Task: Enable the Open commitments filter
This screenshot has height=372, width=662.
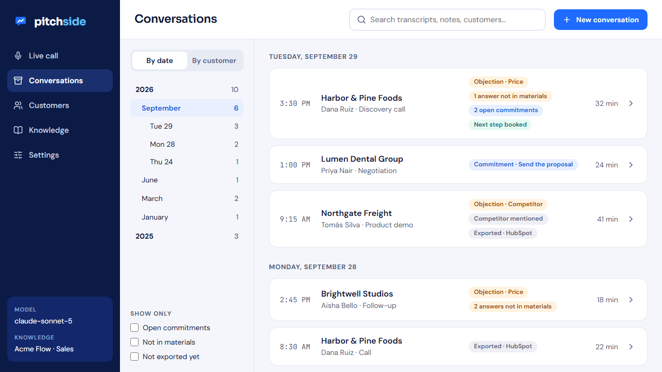Action: (x=134, y=328)
